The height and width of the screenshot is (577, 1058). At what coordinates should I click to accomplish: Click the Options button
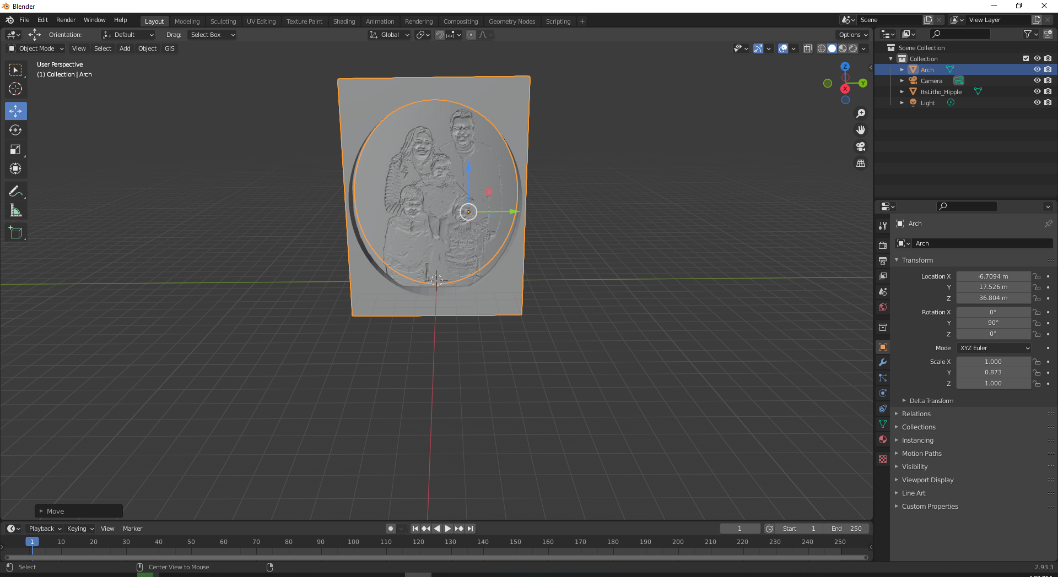click(x=853, y=35)
